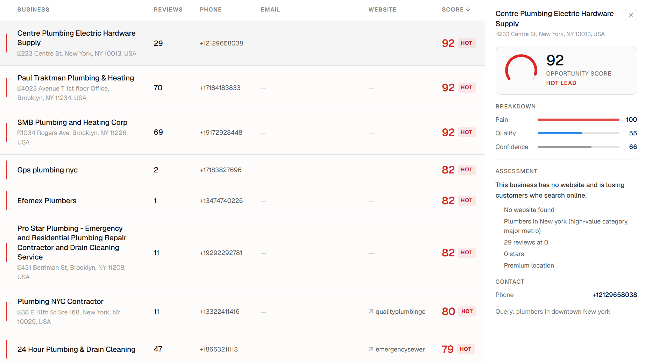Click the location pin on SMB Plumbing's address
This screenshot has width=645, height=362.
pyautogui.click(x=19, y=133)
